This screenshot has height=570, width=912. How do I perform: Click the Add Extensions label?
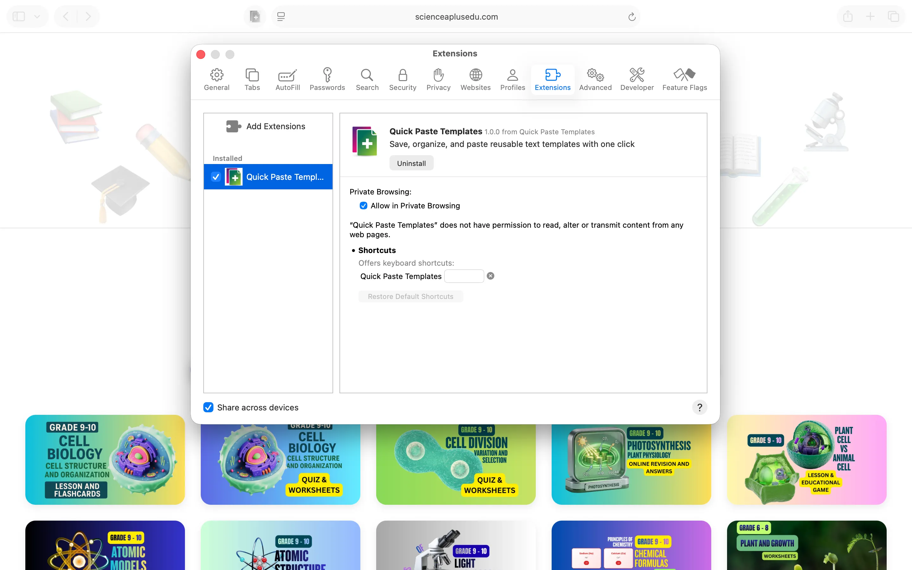pyautogui.click(x=275, y=126)
